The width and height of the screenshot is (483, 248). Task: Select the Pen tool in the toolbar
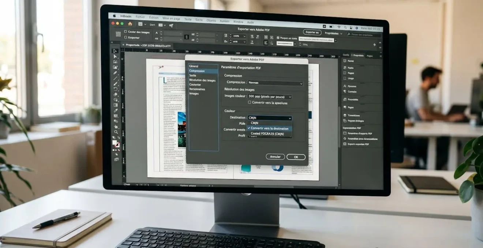115,73
